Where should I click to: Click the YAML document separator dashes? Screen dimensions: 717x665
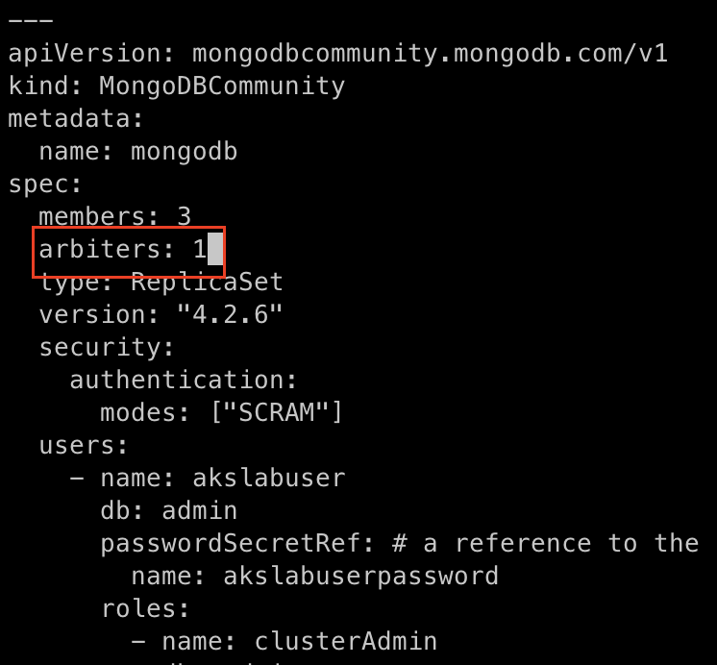coord(31,20)
